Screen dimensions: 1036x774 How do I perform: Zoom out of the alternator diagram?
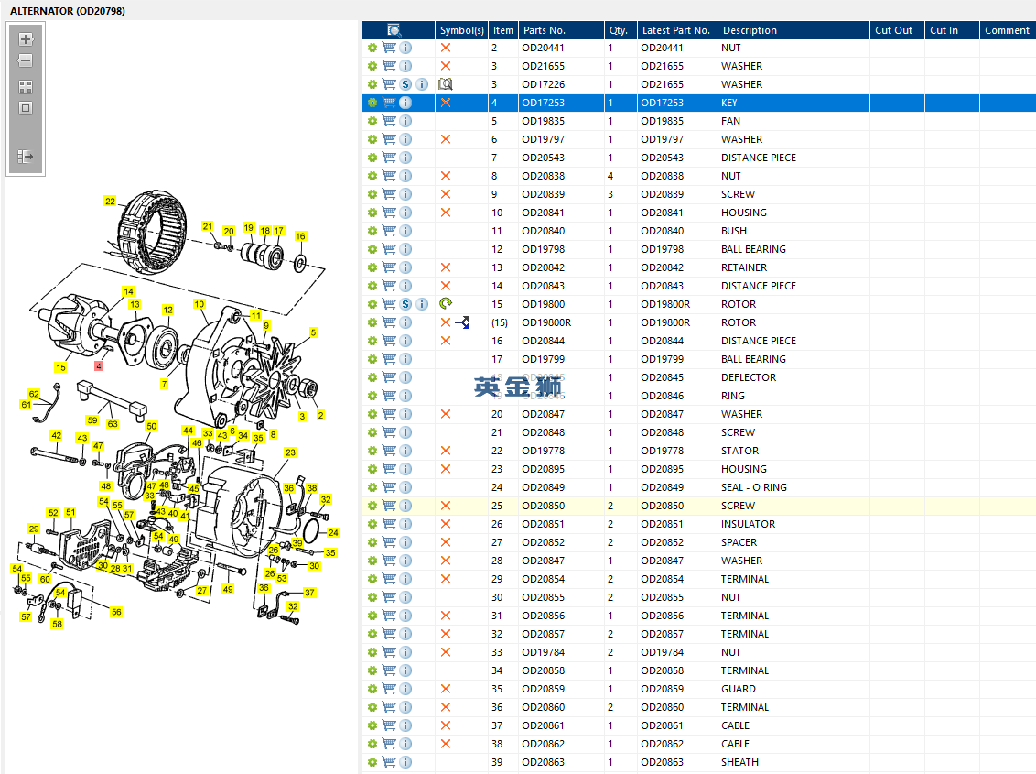coord(26,61)
